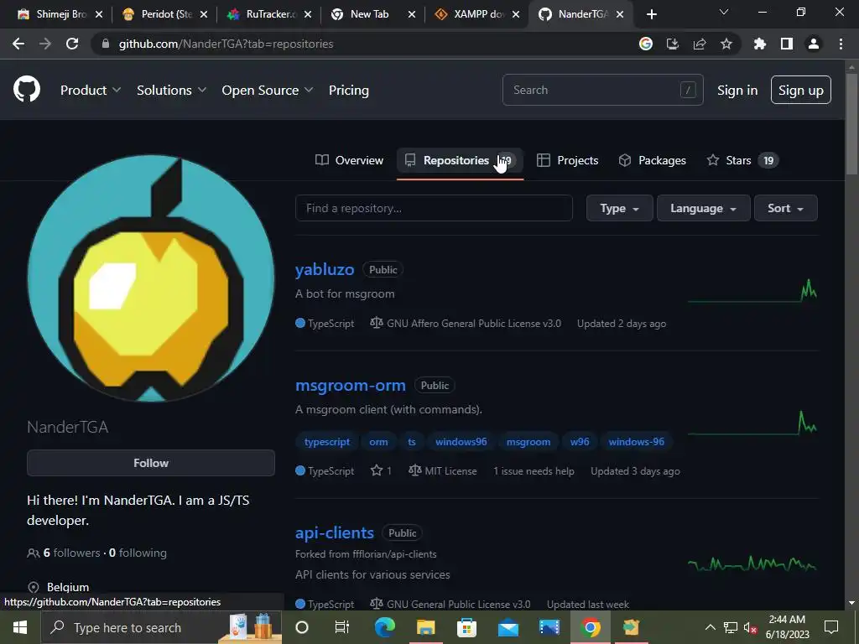
Task: Open the notification center icon
Action: point(831,627)
